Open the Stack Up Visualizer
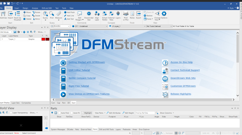This screenshot has height=135, width=242. [x=17, y=16]
